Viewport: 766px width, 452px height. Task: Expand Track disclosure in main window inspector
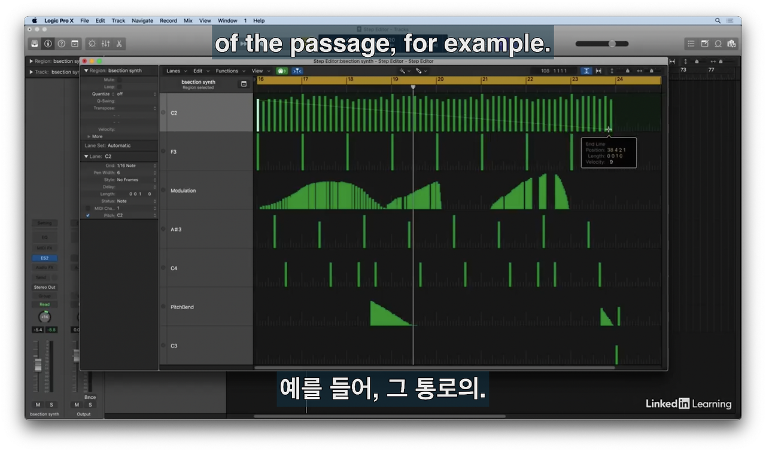point(31,72)
